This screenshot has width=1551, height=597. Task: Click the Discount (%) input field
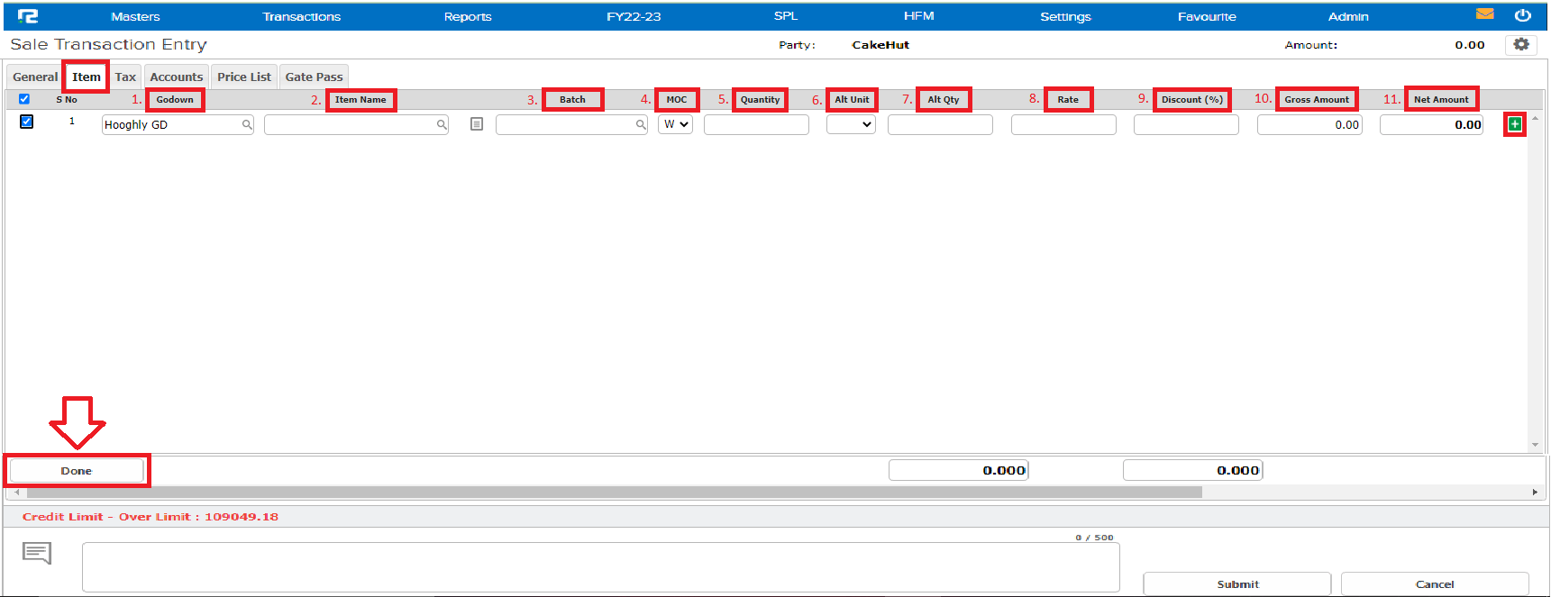1186,125
